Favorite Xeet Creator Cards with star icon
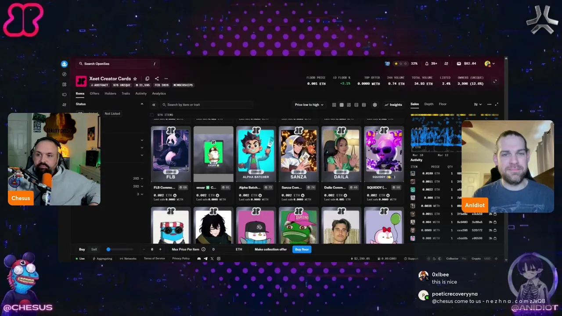This screenshot has width=562, height=316. coord(135,79)
